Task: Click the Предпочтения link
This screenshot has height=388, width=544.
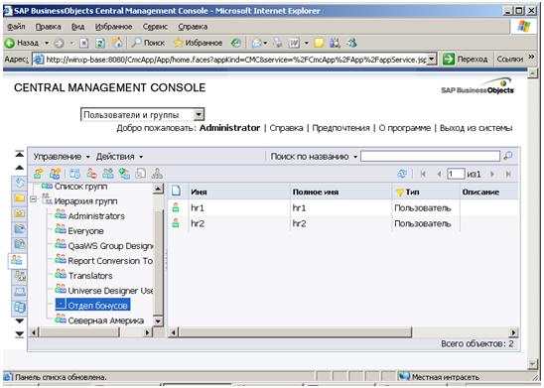Action: click(x=340, y=128)
